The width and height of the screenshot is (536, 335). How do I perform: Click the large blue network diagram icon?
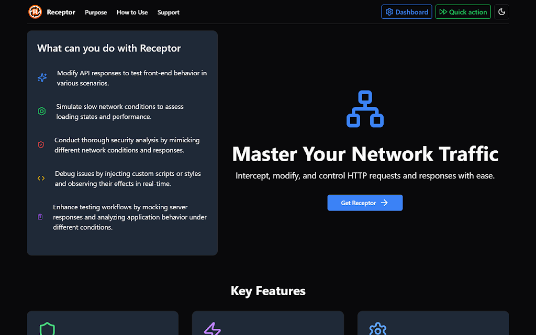click(365, 109)
